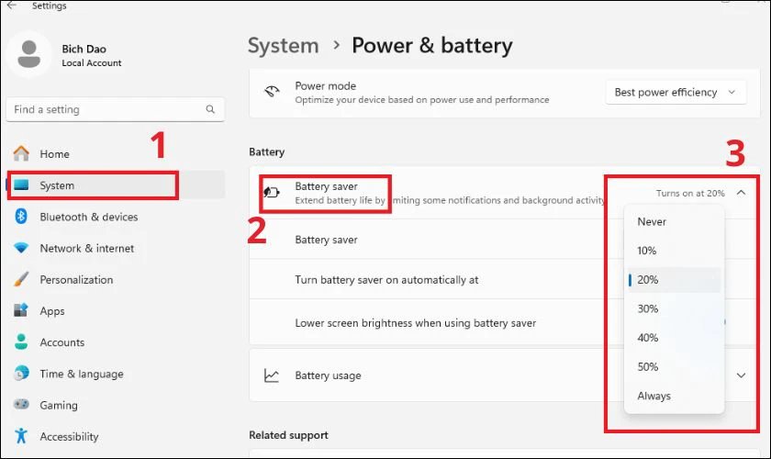Open Time & language settings
771x459 pixels.
81,374
